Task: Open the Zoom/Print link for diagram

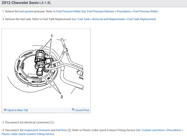Action: (82, 110)
